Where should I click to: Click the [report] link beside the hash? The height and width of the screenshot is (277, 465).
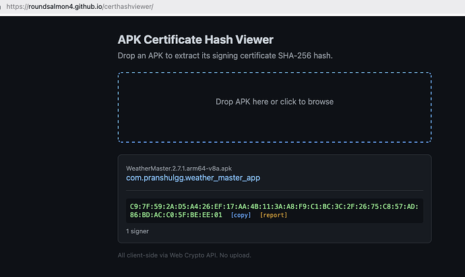coord(274,215)
